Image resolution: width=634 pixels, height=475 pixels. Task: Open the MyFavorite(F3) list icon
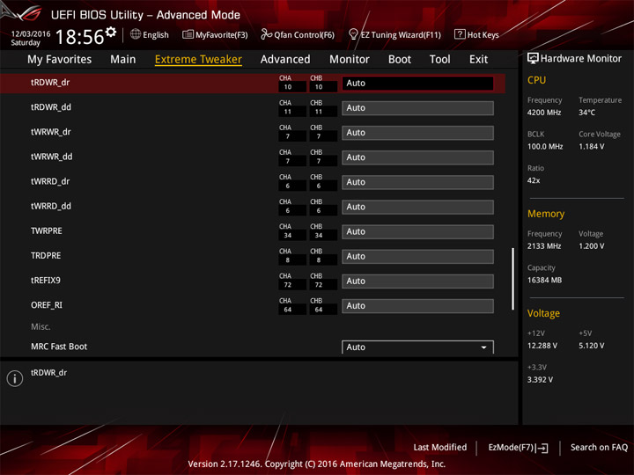coord(188,34)
